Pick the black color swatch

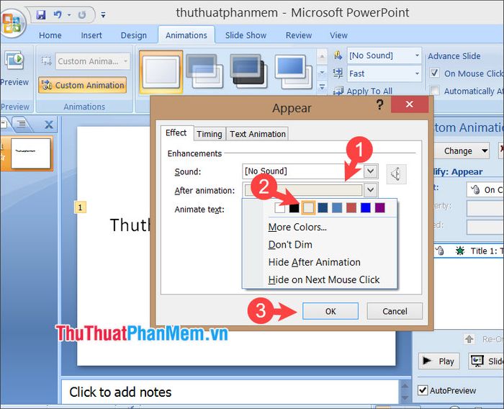click(294, 208)
